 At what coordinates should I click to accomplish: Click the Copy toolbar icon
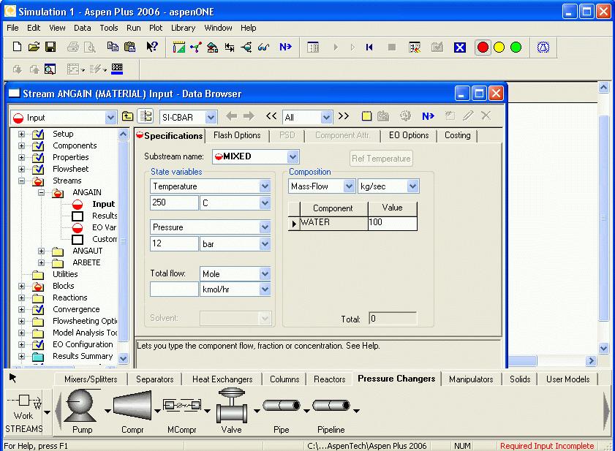(x=113, y=47)
